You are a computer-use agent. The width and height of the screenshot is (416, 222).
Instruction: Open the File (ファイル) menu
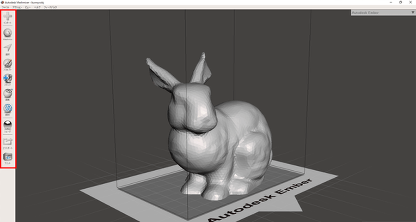click(x=5, y=7)
